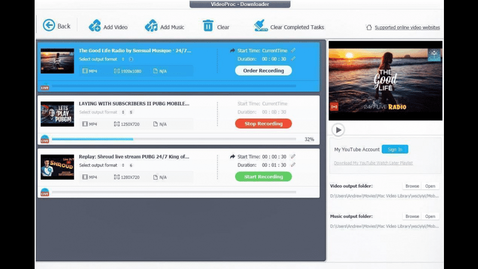The height and width of the screenshot is (269, 478).
Task: Sign In to YouTube account
Action: click(395, 149)
